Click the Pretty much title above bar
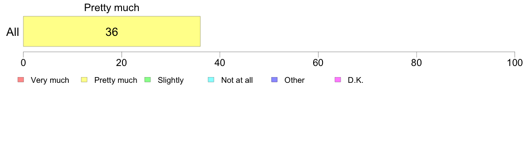Screen dimensions: 527x163 pos(112,8)
